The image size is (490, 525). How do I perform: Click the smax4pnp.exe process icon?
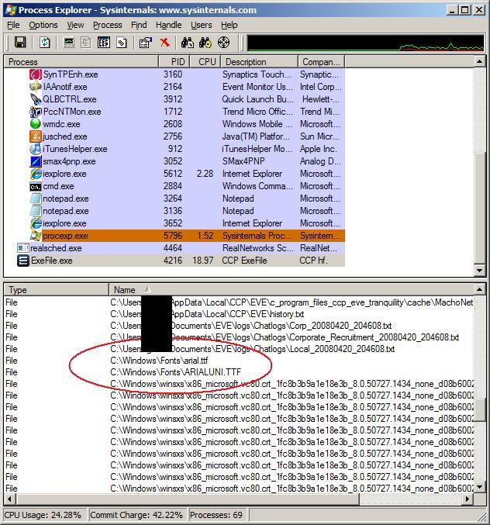36,161
